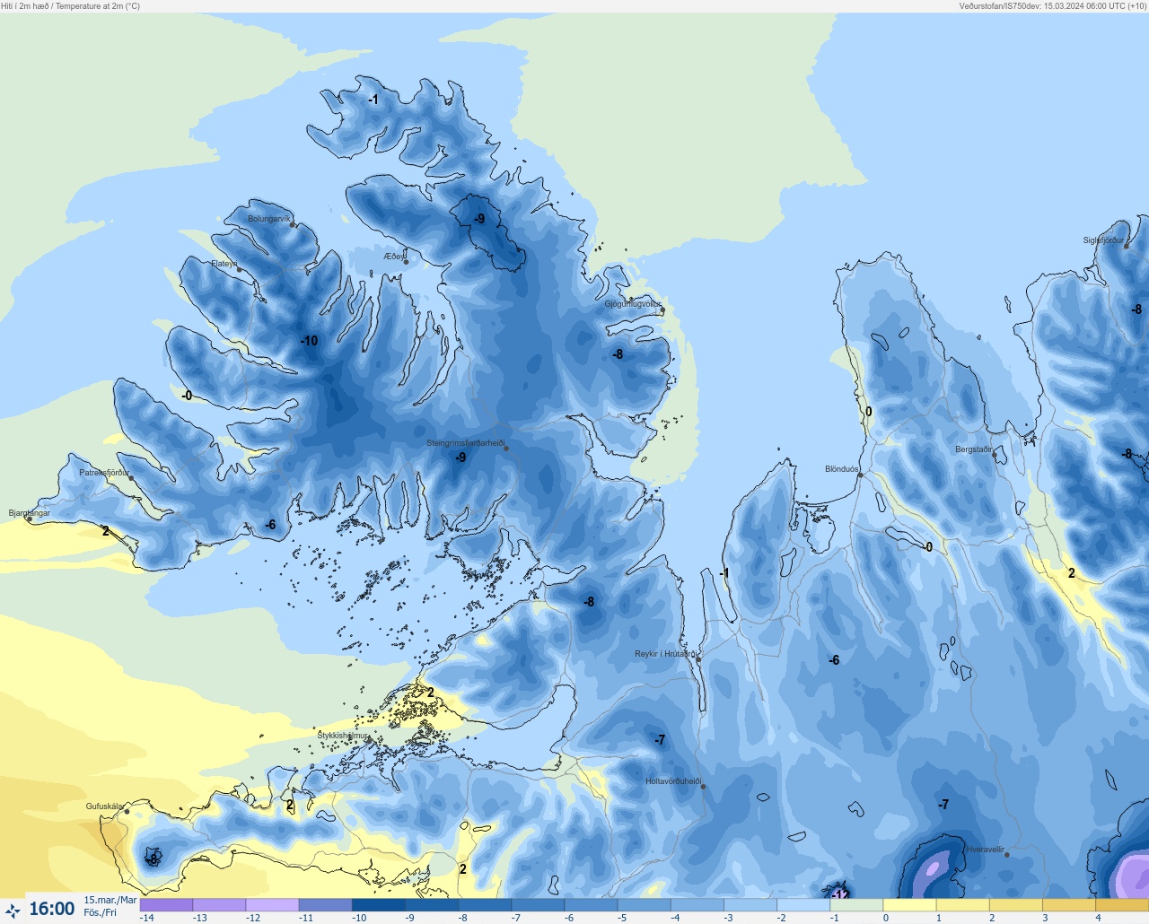Click the Bolungarvík station marker
1149x924 pixels.
(294, 225)
